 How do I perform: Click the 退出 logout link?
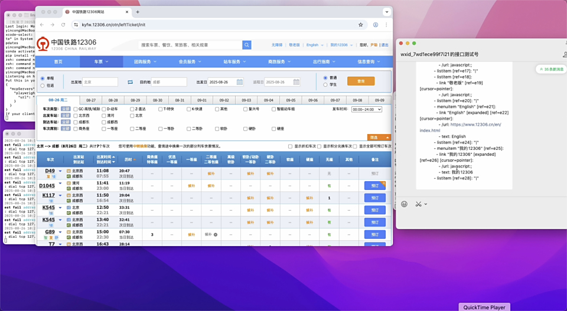pyautogui.click(x=384, y=45)
